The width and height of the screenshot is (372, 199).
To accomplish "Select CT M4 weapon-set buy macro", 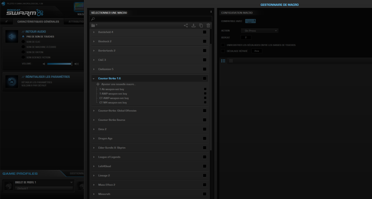I will pyautogui.click(x=113, y=102).
